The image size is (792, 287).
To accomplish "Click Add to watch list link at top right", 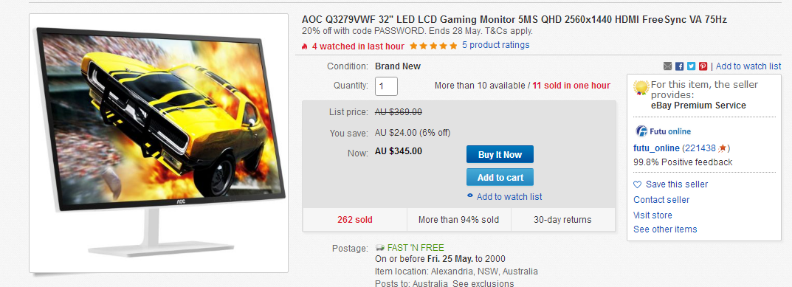I will coord(748,66).
